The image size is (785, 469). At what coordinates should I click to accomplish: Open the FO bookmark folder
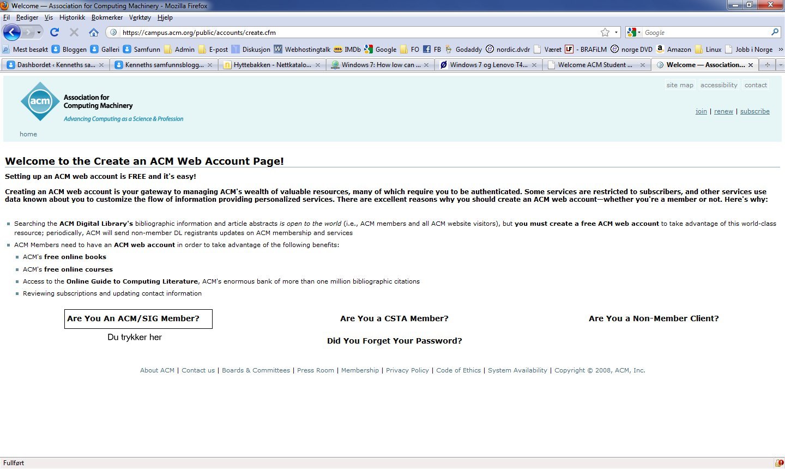(x=409, y=49)
